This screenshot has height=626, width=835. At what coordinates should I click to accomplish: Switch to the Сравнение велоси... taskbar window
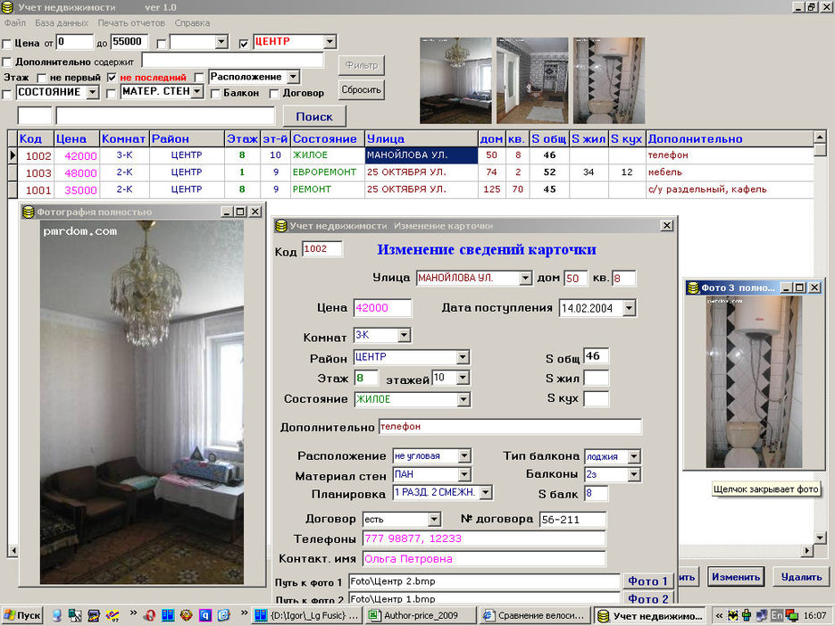pyautogui.click(x=535, y=615)
